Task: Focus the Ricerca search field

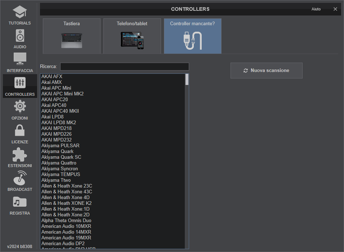Action: click(124, 67)
